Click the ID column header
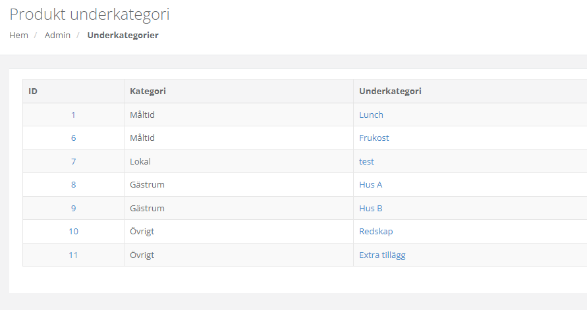This screenshot has width=587, height=310. [x=33, y=91]
